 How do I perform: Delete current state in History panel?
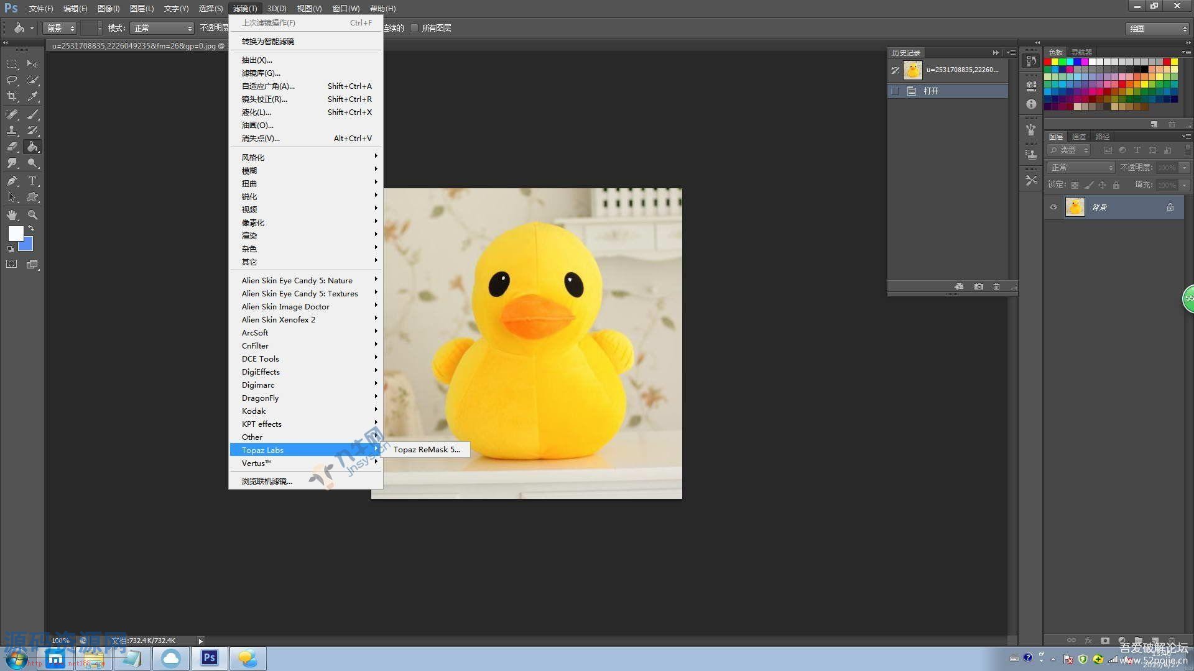click(996, 286)
